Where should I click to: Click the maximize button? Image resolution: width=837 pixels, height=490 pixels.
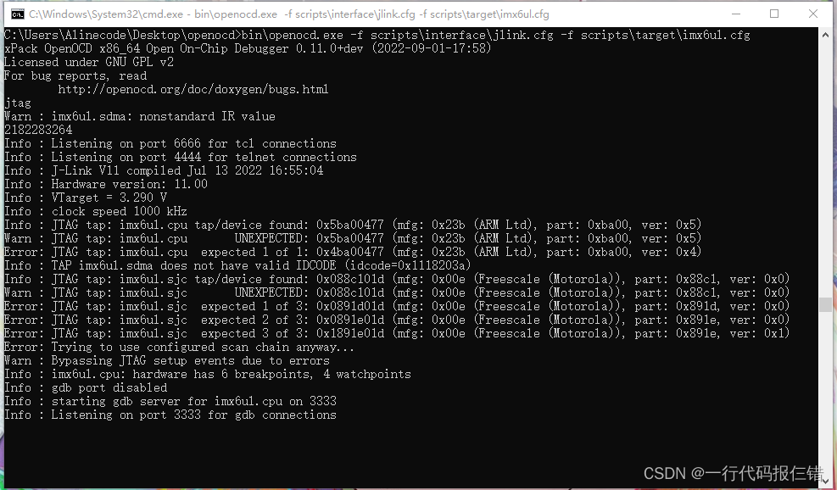(x=773, y=14)
